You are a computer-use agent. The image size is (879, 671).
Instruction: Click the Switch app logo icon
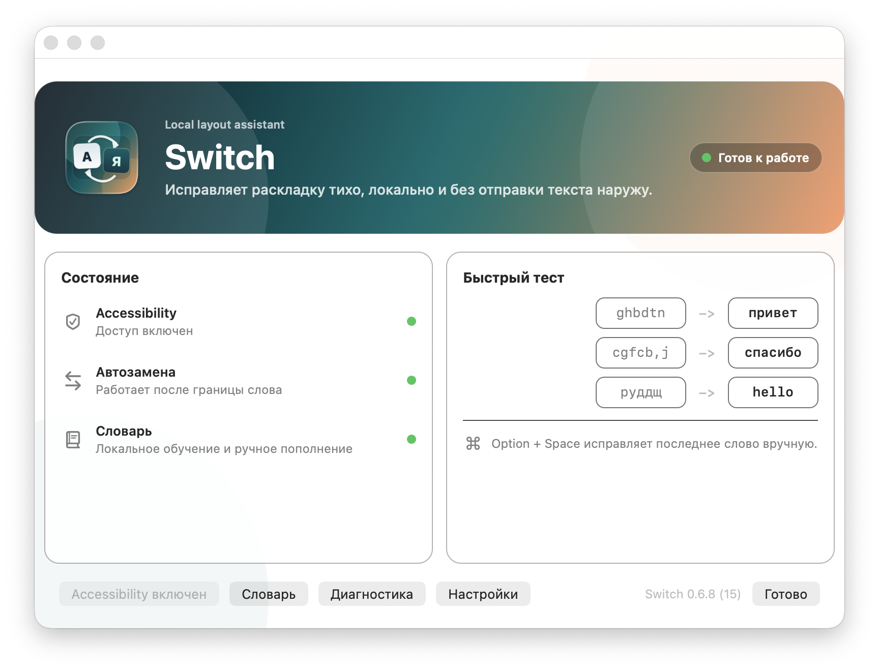coord(102,158)
